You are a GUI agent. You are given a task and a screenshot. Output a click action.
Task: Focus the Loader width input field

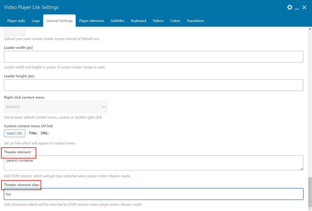click(x=153, y=57)
